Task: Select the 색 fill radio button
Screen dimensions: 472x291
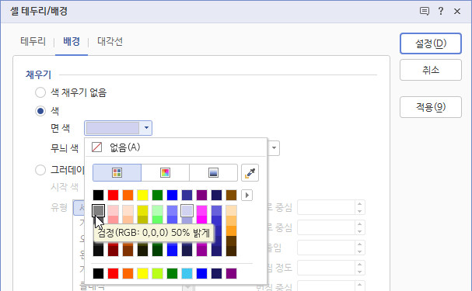Action: coord(40,111)
